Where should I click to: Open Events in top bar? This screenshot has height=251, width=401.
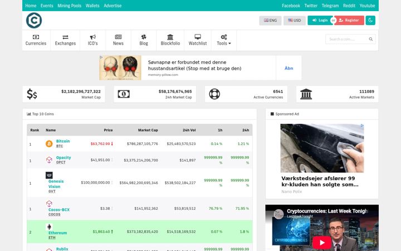47,6
